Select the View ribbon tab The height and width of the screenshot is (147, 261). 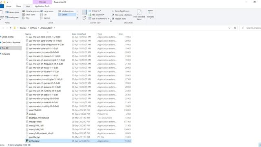coord(28,6)
